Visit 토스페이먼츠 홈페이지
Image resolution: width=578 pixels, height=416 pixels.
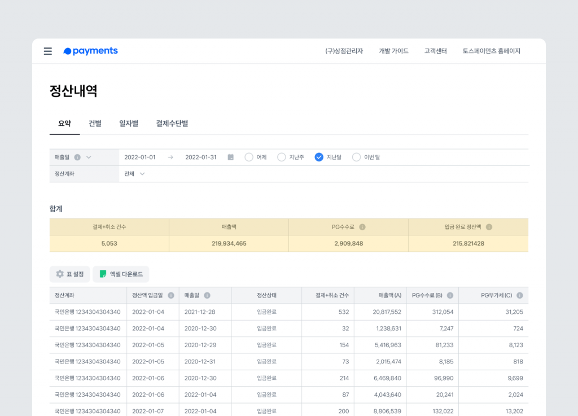[492, 51]
